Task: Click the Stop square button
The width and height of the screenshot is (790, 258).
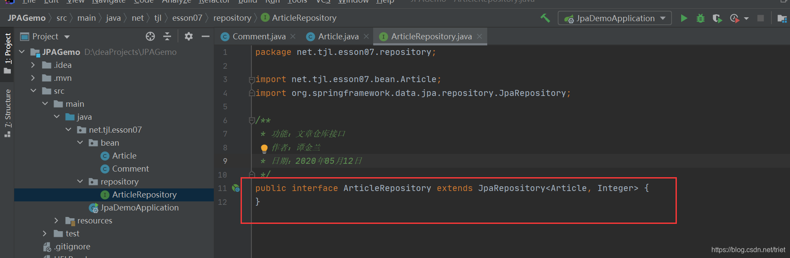Action: point(761,18)
